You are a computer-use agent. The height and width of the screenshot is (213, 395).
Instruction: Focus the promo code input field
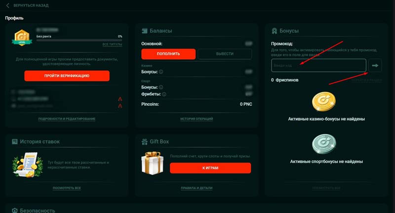click(x=318, y=65)
